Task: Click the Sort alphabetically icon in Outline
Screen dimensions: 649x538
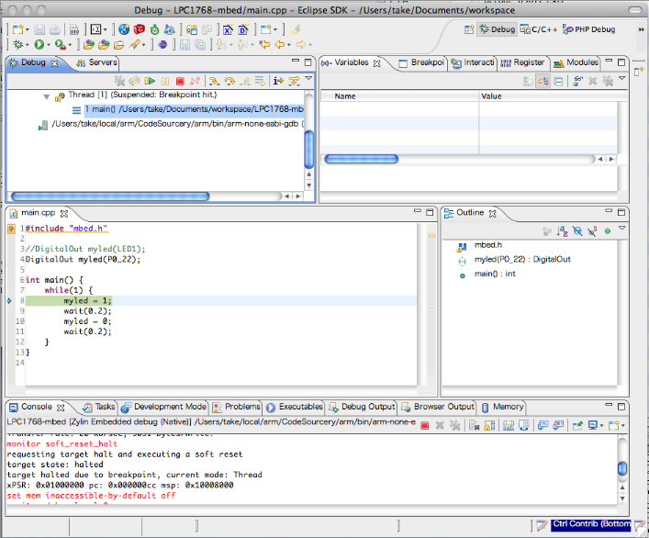Action: point(562,231)
